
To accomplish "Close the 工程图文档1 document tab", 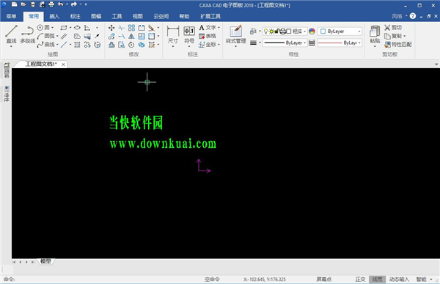I will (63, 64).
